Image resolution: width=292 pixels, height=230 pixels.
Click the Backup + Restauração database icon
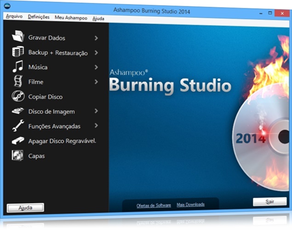(18, 52)
